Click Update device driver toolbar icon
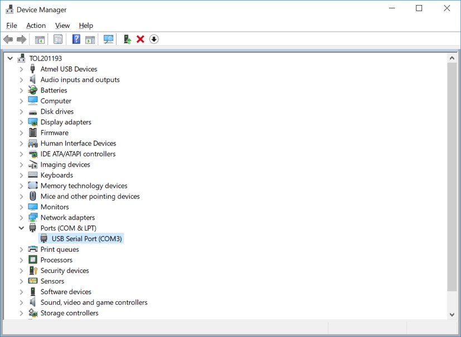Image resolution: width=461 pixels, height=337 pixels. (127, 39)
